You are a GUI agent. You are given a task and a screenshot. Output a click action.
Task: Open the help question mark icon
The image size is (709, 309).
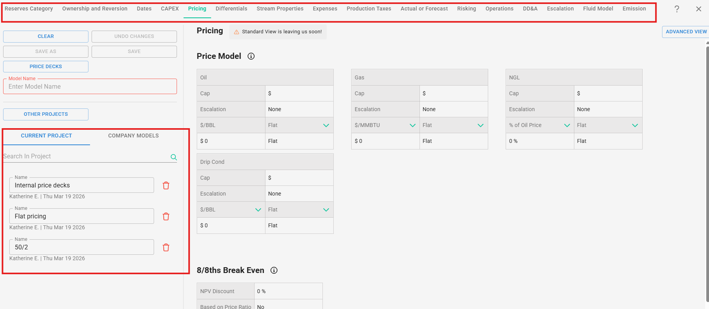click(x=677, y=9)
